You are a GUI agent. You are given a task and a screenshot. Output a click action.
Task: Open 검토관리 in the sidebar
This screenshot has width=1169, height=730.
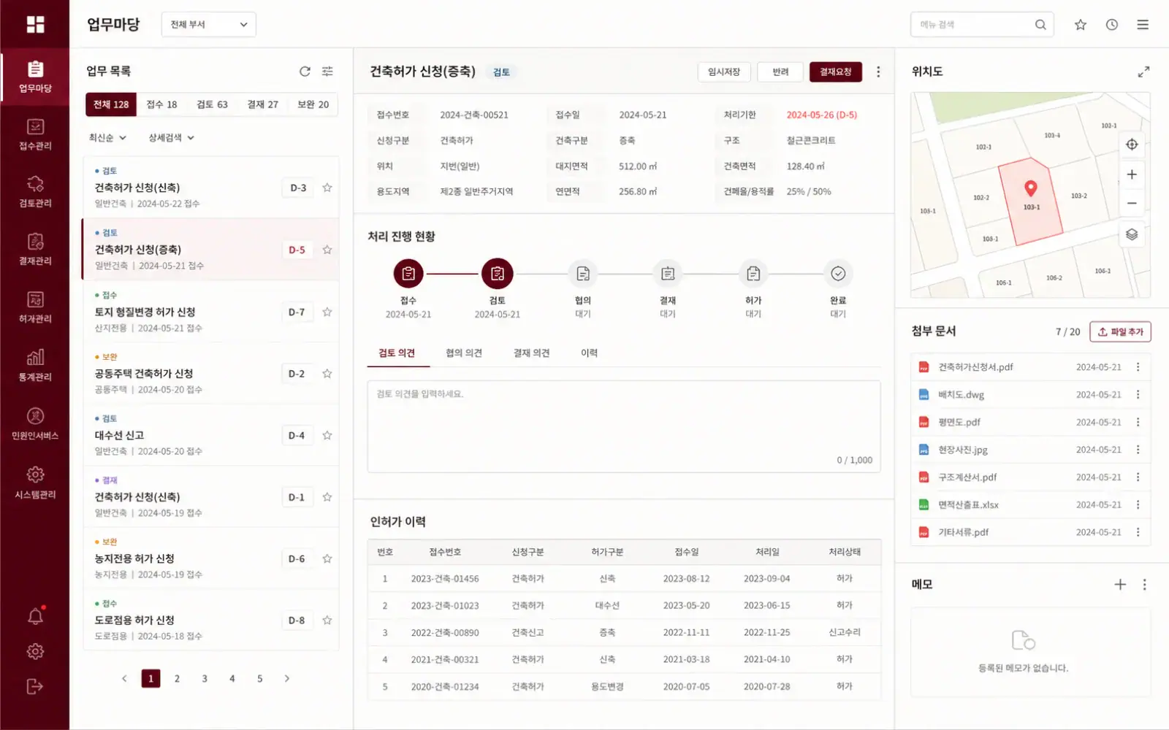tap(35, 192)
